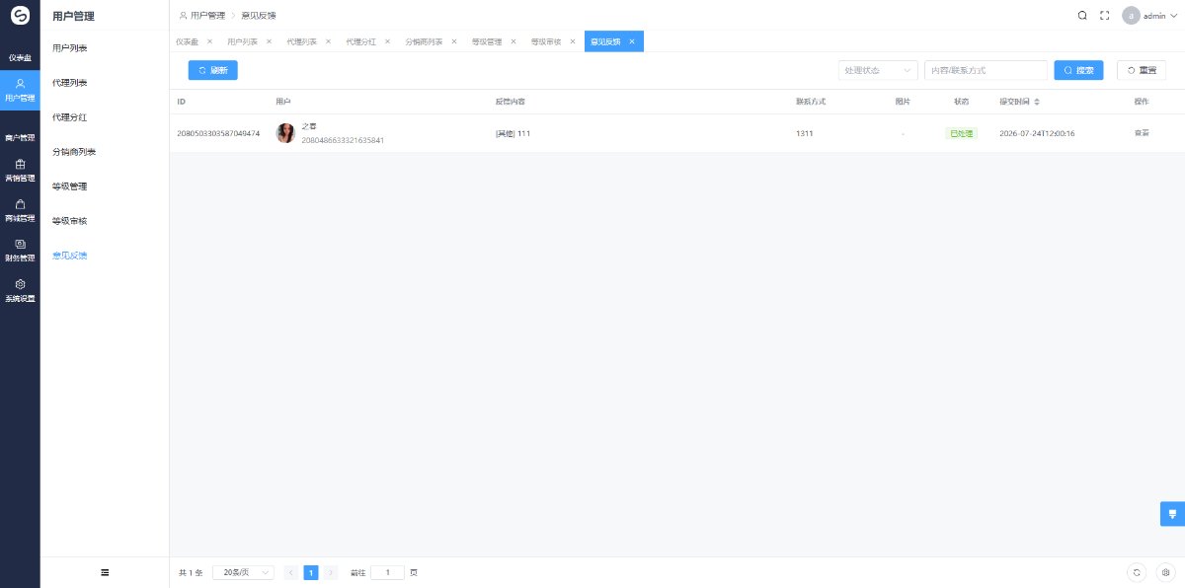Go to next page arrow

point(331,572)
